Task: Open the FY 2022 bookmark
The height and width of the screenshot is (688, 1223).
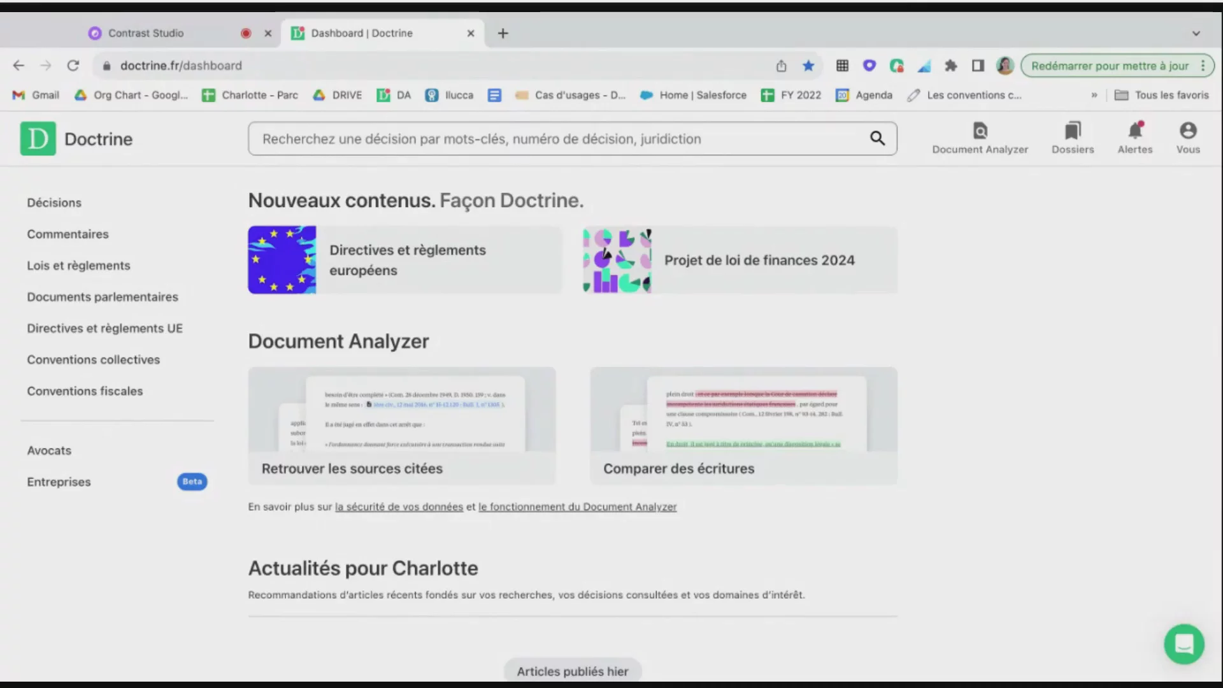Action: 792,95
